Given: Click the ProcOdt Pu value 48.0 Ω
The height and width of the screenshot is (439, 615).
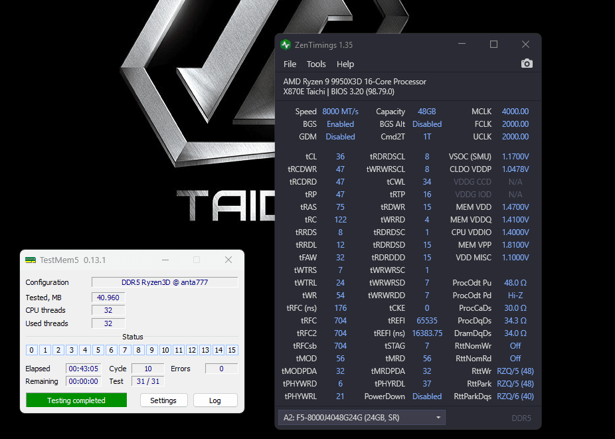Looking at the screenshot, I should (x=515, y=283).
